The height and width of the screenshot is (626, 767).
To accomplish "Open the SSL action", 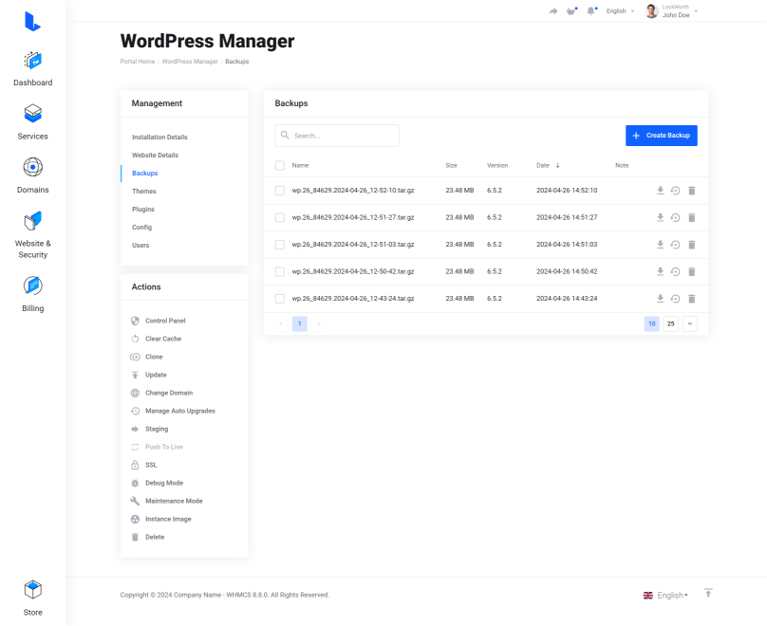I will click(x=144, y=465).
